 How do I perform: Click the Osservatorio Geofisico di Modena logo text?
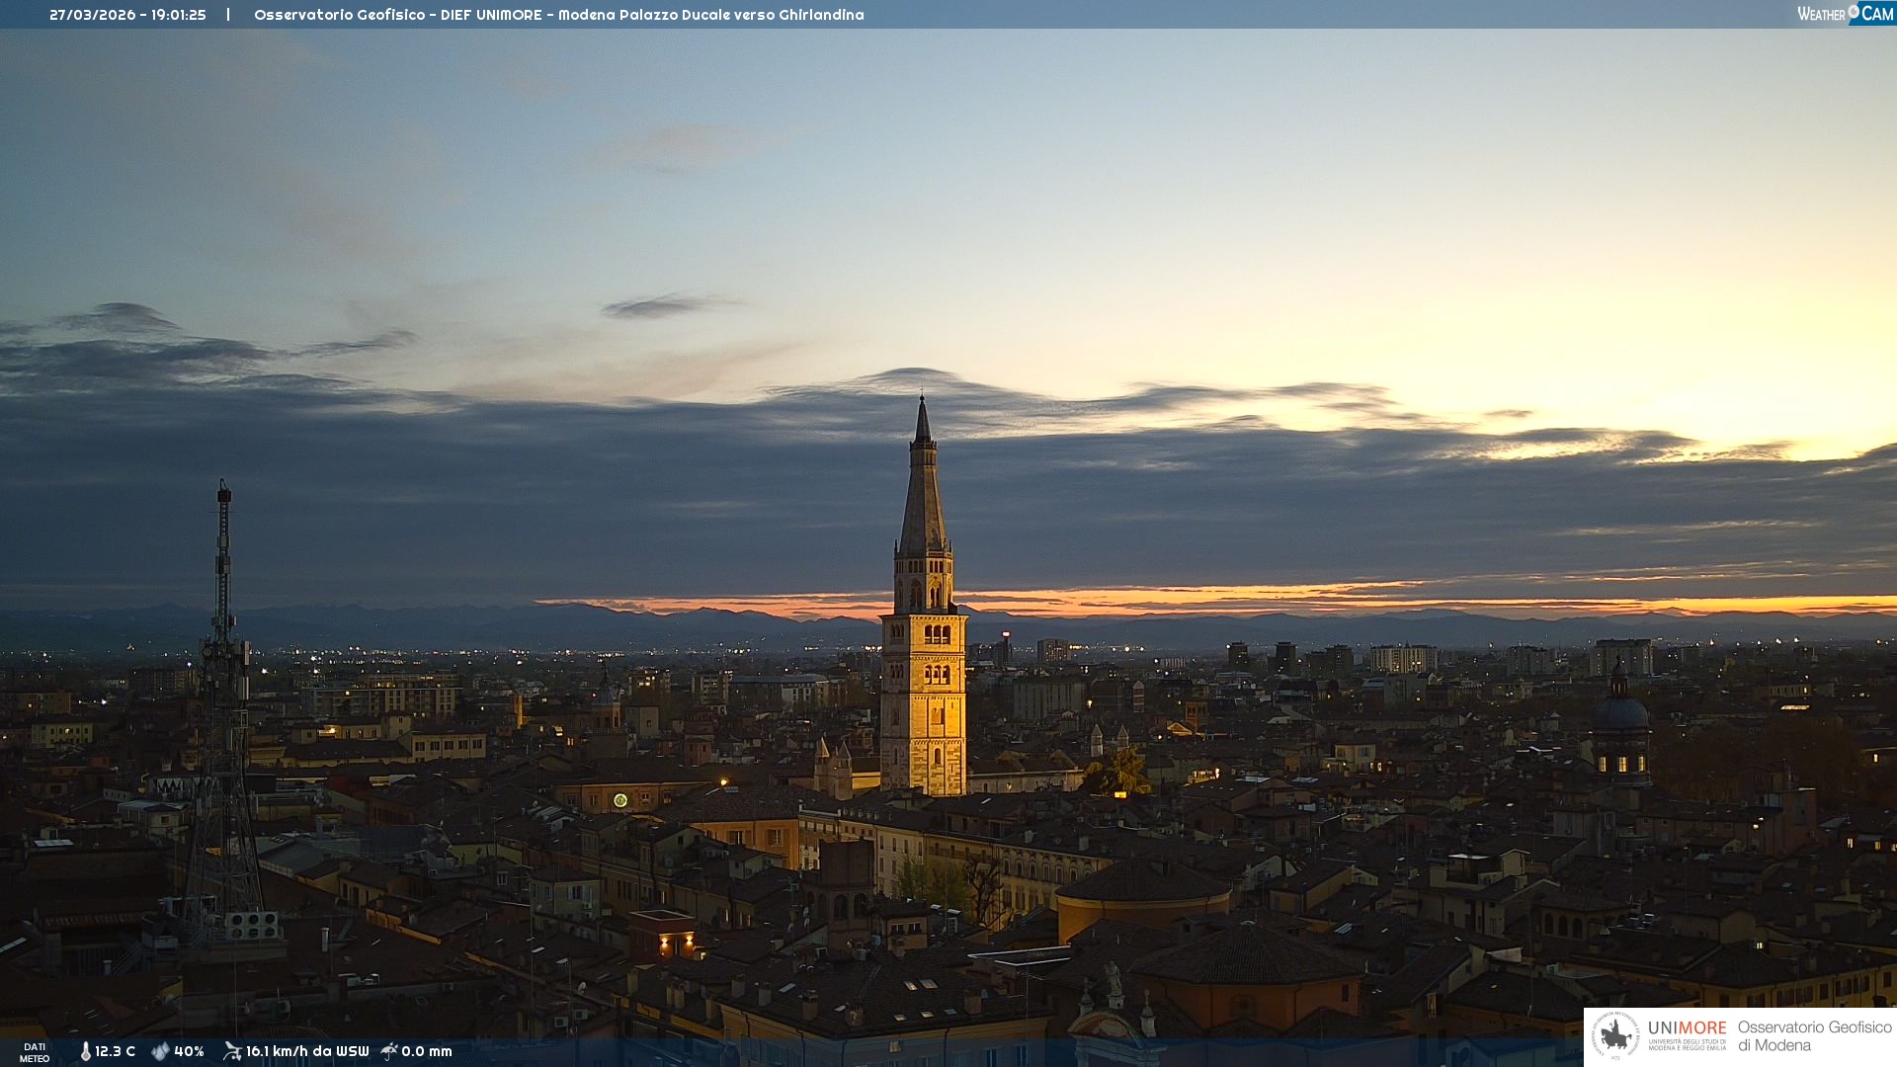1814,1035
